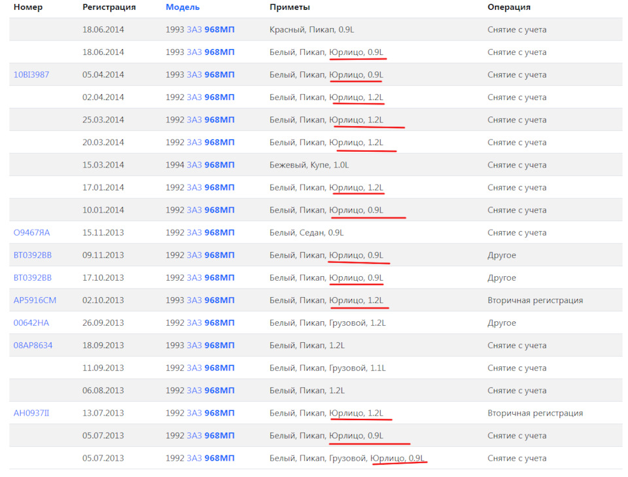The height and width of the screenshot is (477, 628).
Task: Click 'Другое' in the 17.10.2013 row
Action: pyautogui.click(x=502, y=277)
